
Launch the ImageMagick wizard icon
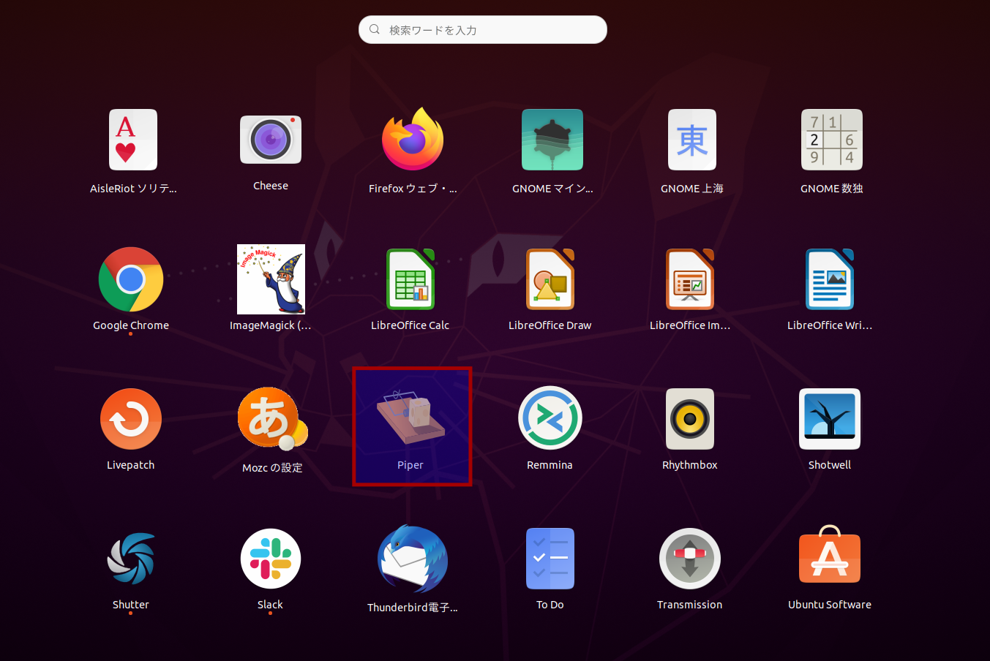(271, 279)
